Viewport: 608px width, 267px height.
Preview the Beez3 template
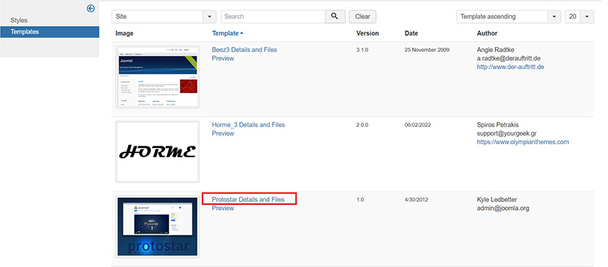coord(223,58)
